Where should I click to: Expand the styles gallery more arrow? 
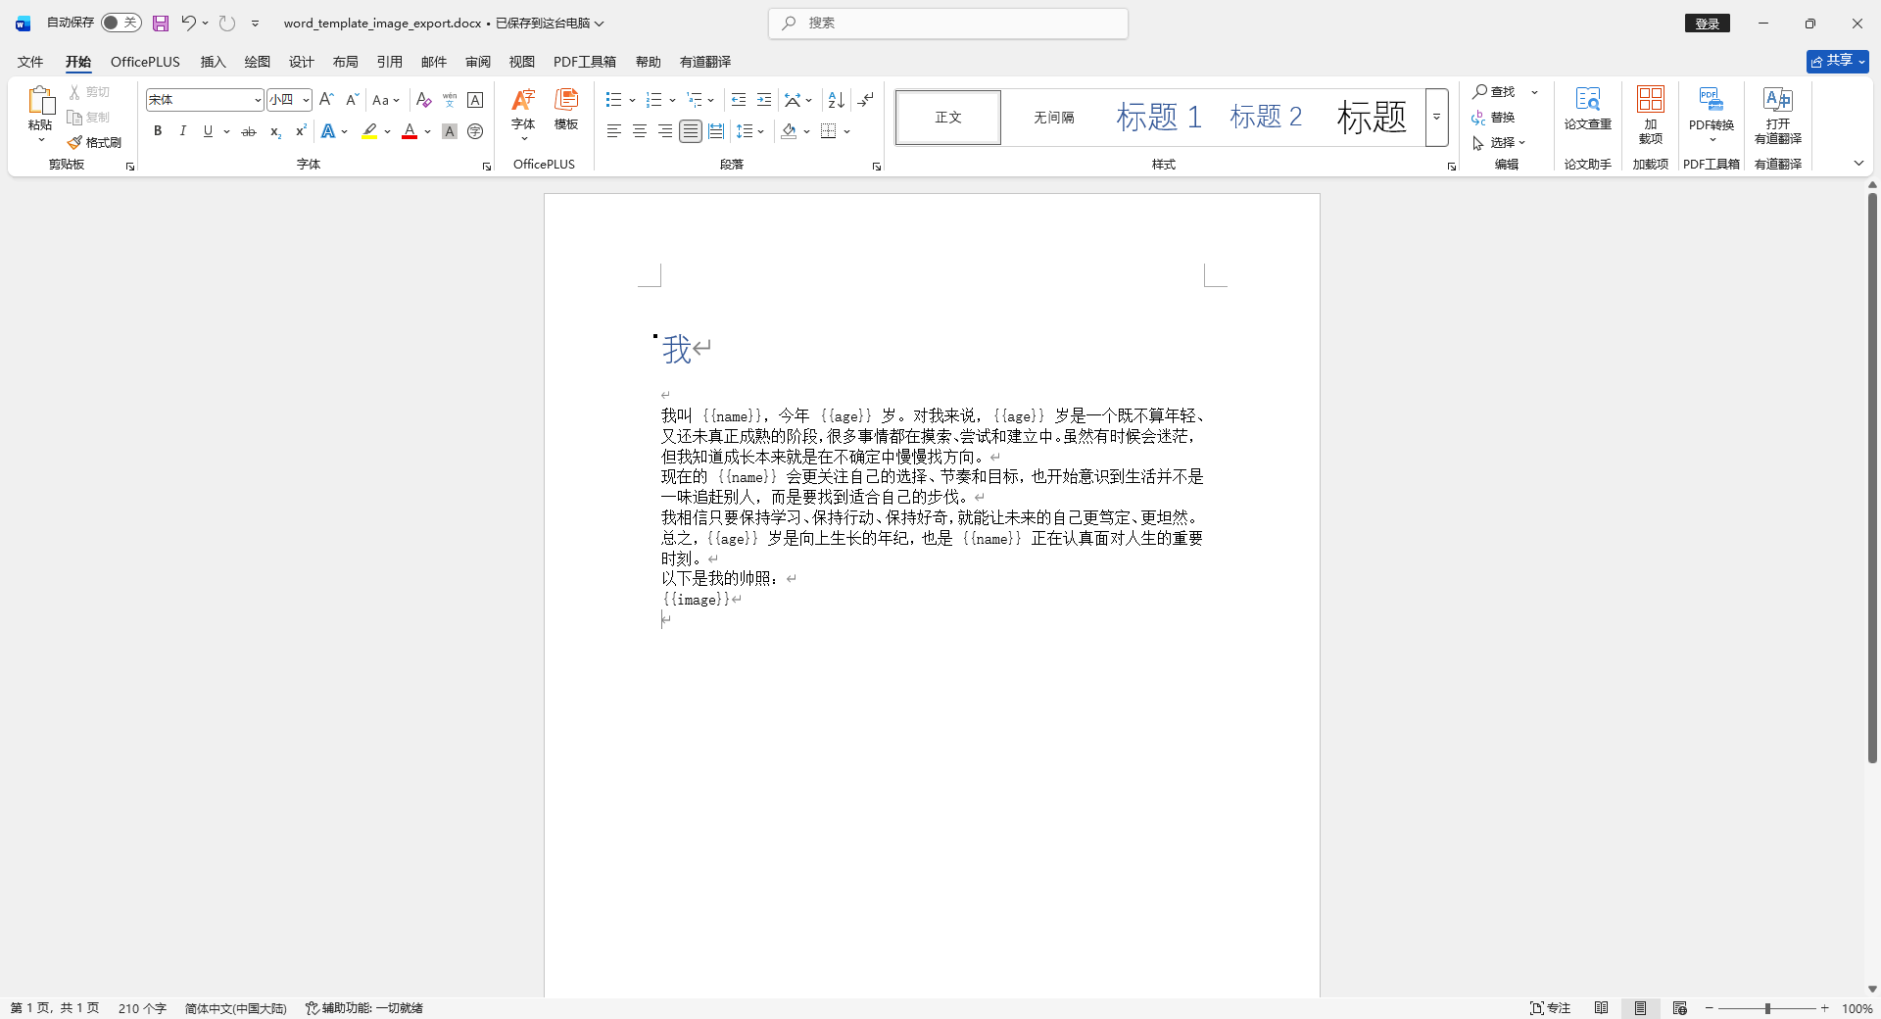pos(1436,118)
